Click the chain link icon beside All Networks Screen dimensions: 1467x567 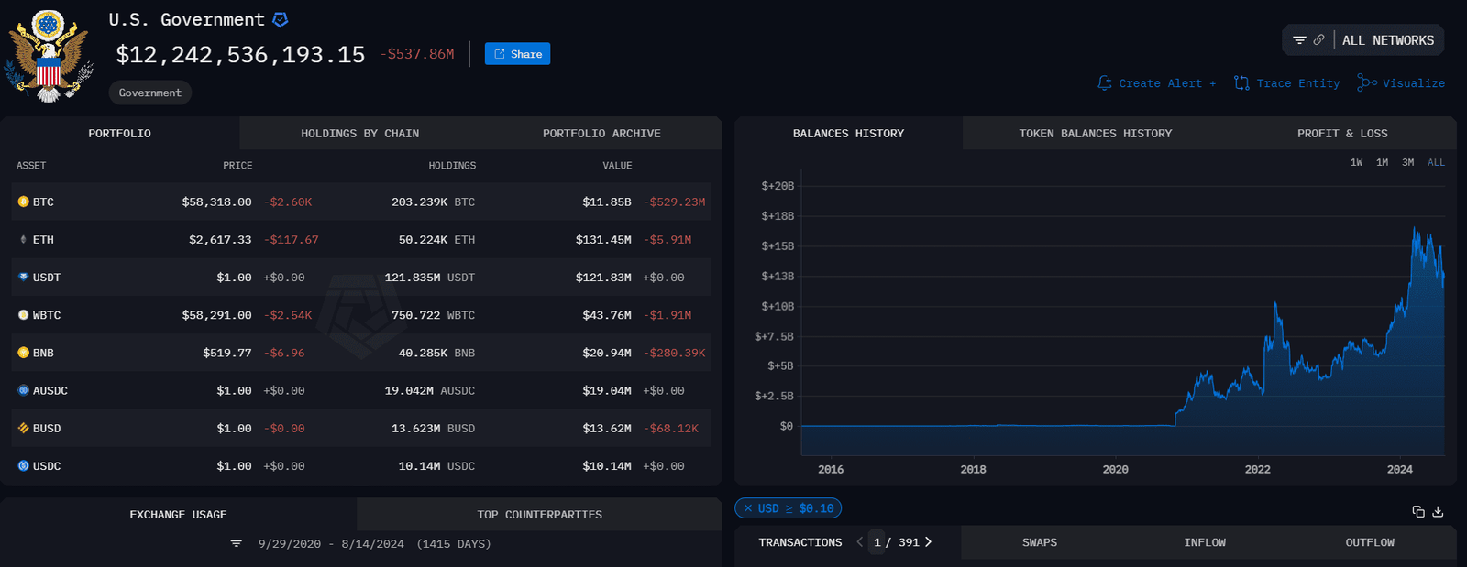pyautogui.click(x=1318, y=40)
